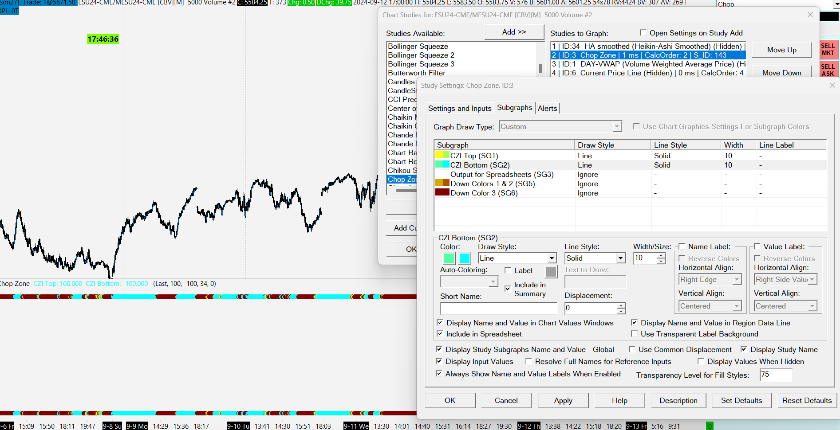This screenshot has height=430, width=840.
Task: Close the Study Settings dialog
Action: click(x=832, y=85)
